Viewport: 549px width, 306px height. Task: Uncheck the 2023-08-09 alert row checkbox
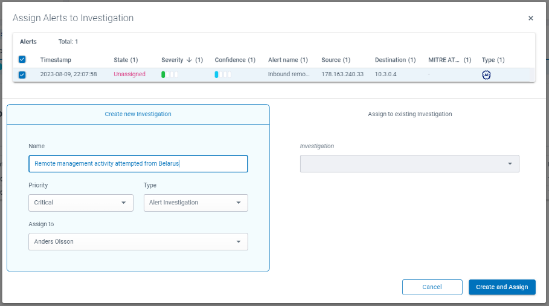click(22, 74)
